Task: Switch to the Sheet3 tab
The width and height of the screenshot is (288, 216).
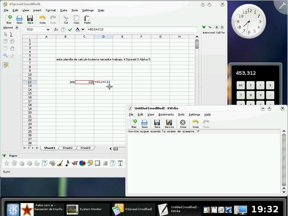Action: [86, 148]
